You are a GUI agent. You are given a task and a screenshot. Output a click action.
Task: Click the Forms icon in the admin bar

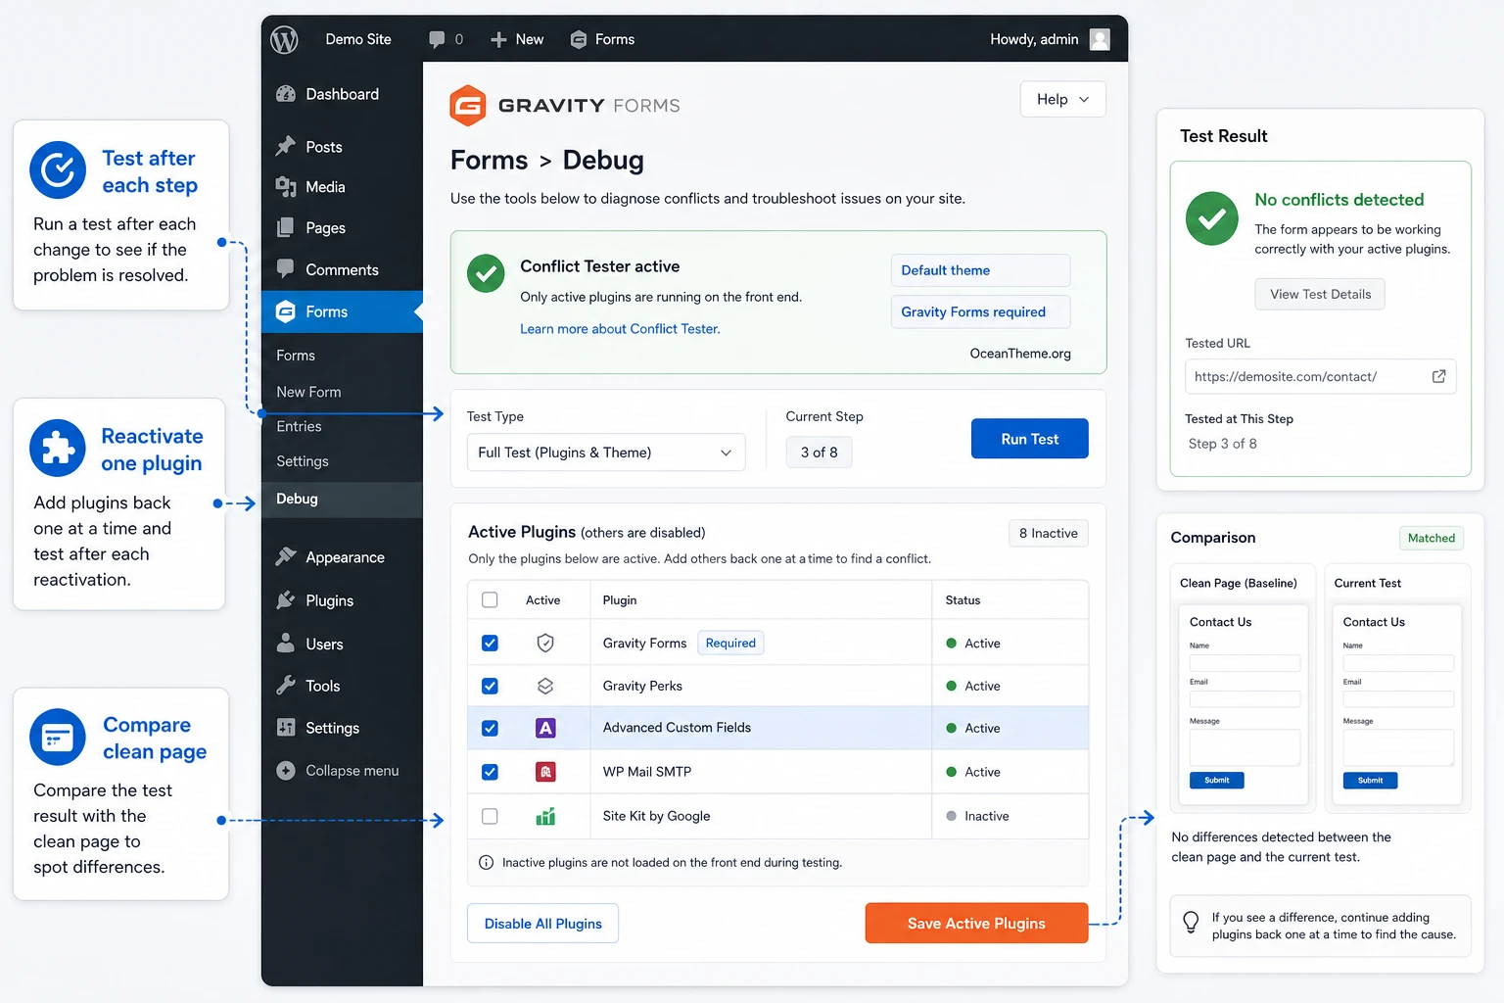tap(579, 39)
